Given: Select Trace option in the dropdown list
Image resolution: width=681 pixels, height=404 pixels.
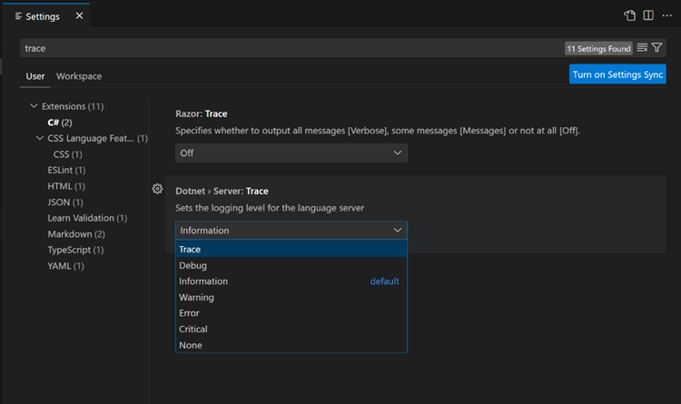Looking at the screenshot, I should [291, 249].
